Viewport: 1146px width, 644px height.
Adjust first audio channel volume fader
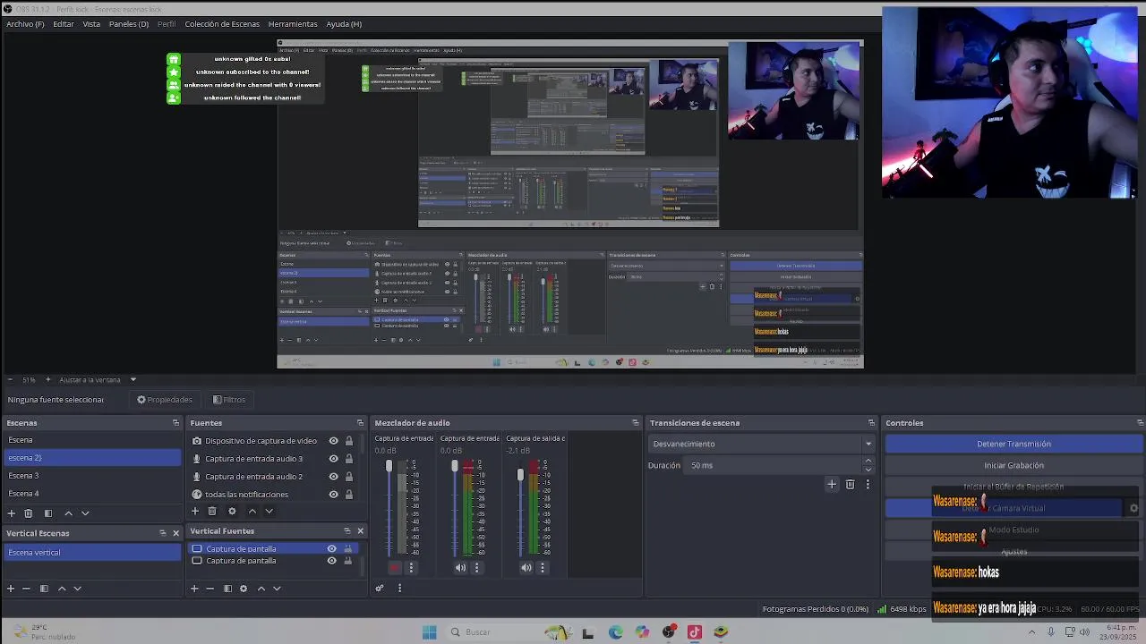coord(389,468)
